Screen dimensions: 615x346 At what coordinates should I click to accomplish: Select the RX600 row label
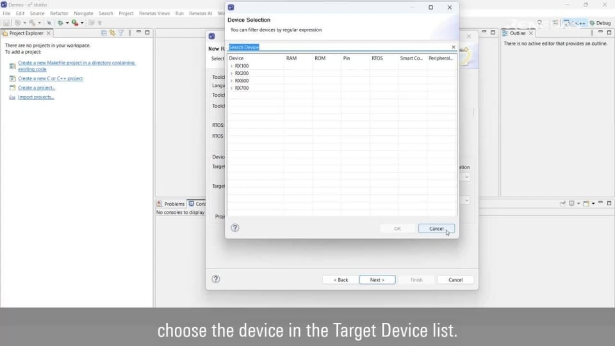tap(242, 81)
